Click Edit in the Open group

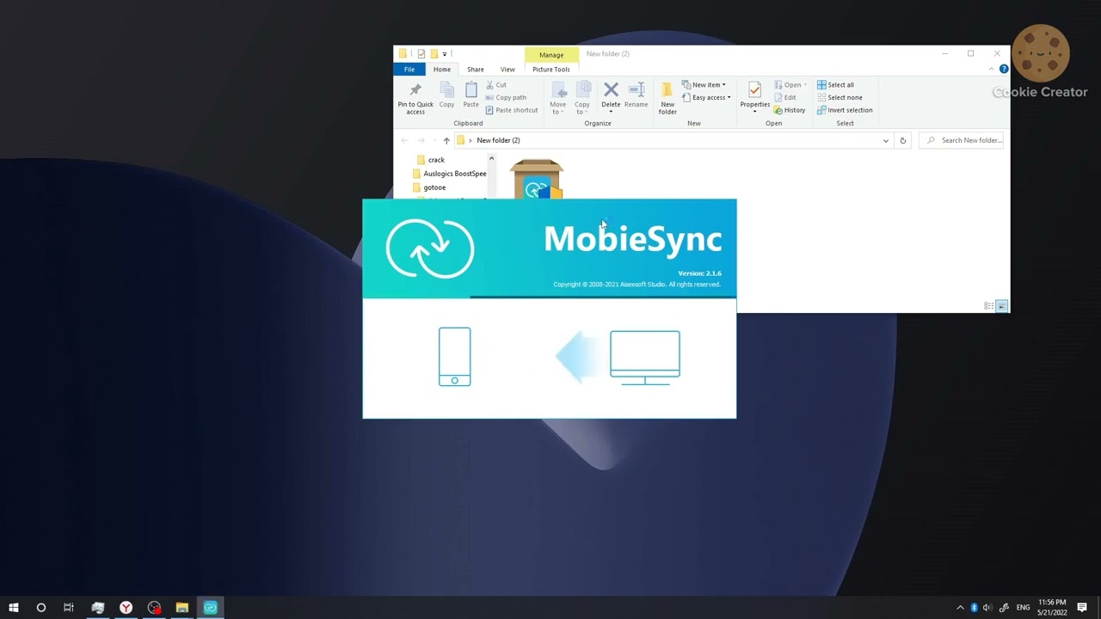pyautogui.click(x=784, y=97)
